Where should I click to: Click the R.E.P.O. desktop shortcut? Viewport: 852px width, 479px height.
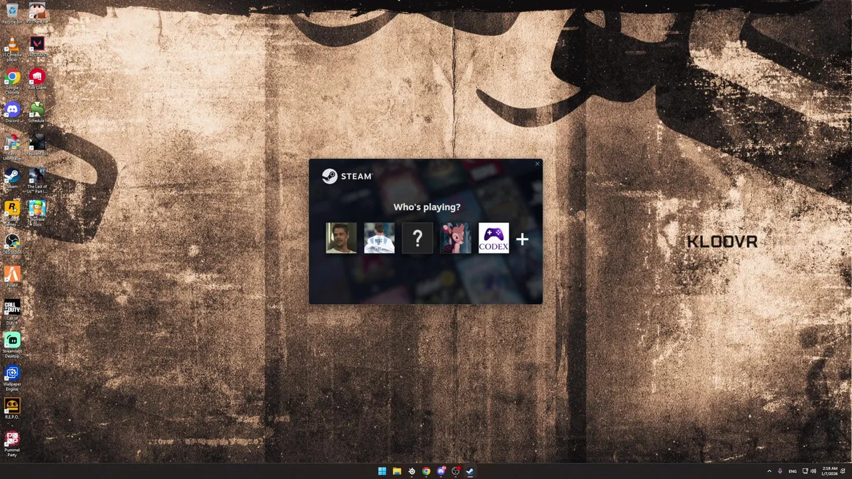click(12, 408)
